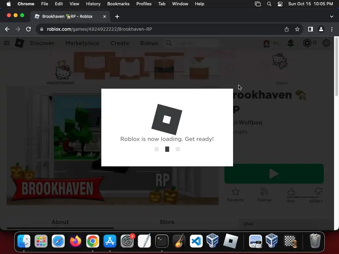This screenshot has width=339, height=254.
Task: Expand Chrome tab search chevron
Action: click(x=332, y=17)
